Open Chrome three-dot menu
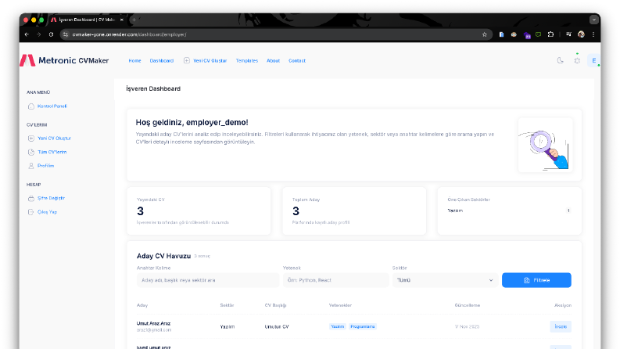620x349 pixels. point(593,34)
